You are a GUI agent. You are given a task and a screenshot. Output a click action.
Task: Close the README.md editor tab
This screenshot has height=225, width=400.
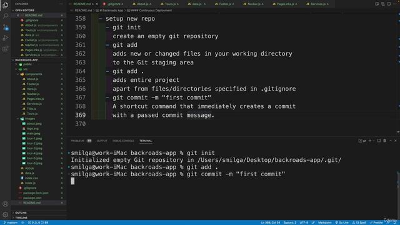(x=97, y=4)
